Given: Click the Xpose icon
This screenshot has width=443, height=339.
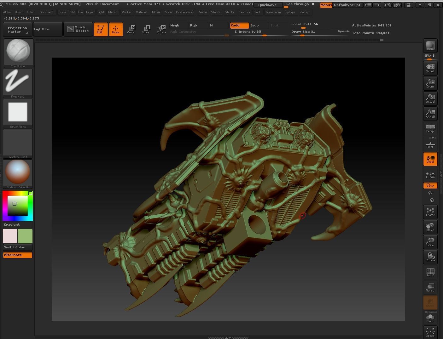Looking at the screenshot, I should [430, 332].
